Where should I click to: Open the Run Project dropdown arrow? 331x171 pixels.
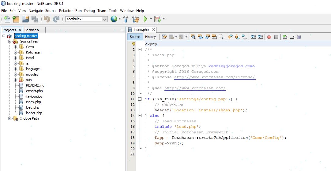click(x=151, y=19)
